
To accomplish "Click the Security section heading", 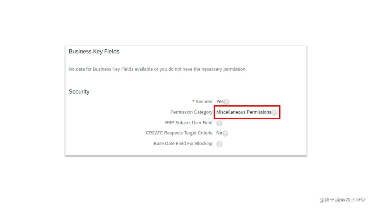I will tap(79, 92).
